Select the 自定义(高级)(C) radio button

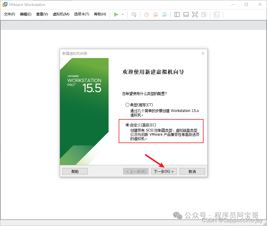coord(127,125)
